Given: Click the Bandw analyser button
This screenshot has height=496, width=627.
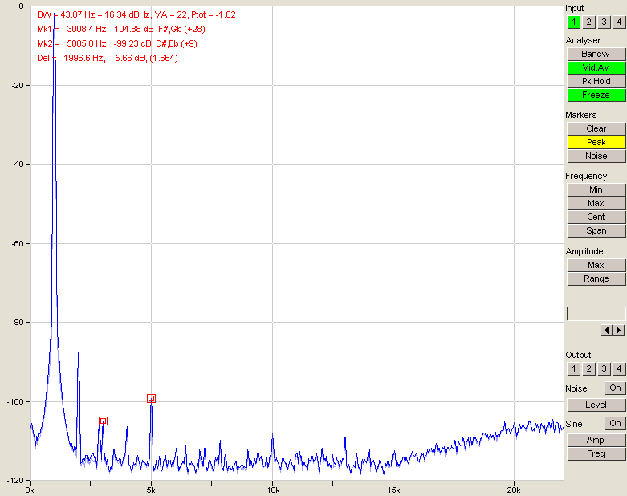Looking at the screenshot, I should point(596,54).
